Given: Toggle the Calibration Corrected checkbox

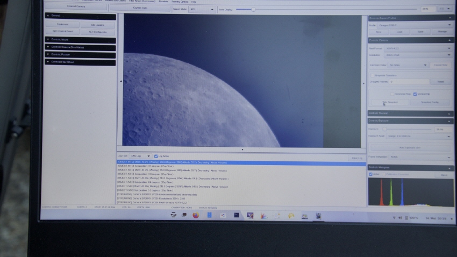Looking at the screenshot, I should (x=383, y=175).
